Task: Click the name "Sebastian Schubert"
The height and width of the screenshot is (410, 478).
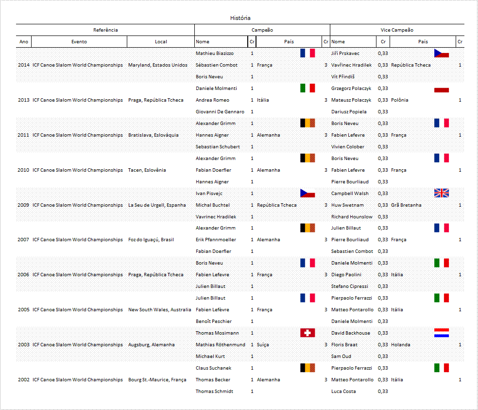Action: 218,146
